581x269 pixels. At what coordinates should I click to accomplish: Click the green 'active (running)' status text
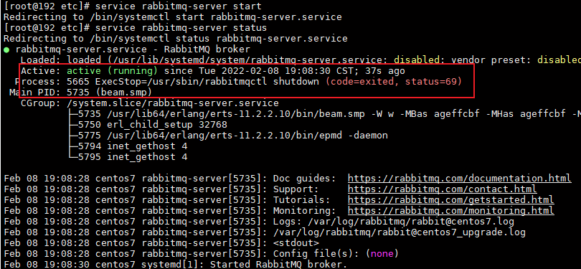tap(113, 71)
